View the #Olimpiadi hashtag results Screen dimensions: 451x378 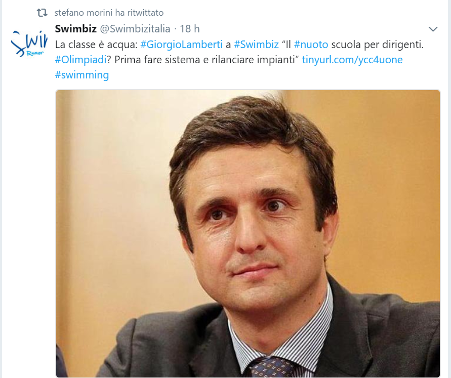(x=81, y=60)
